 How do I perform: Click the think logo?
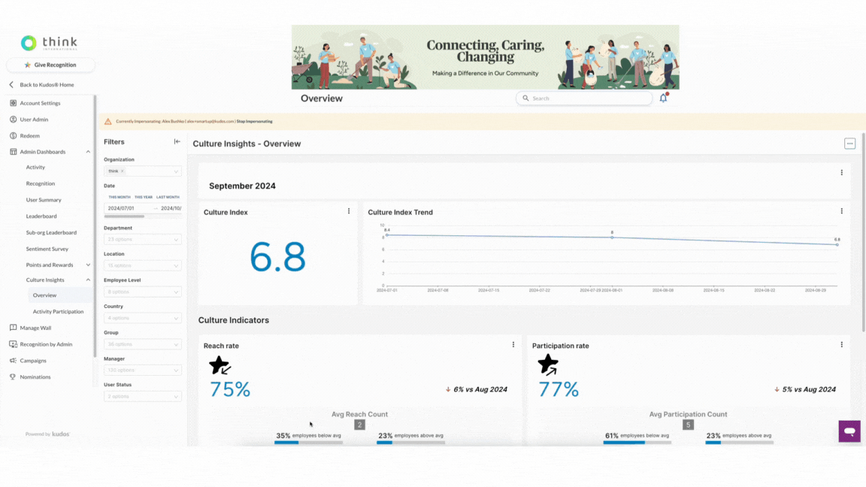click(49, 43)
